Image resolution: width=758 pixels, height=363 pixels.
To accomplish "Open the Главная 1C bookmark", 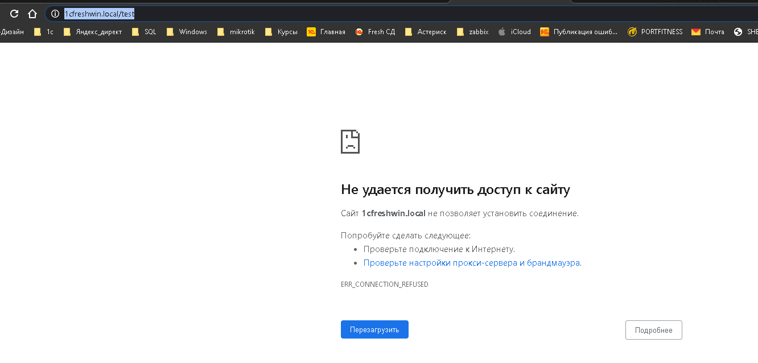I will tap(326, 32).
